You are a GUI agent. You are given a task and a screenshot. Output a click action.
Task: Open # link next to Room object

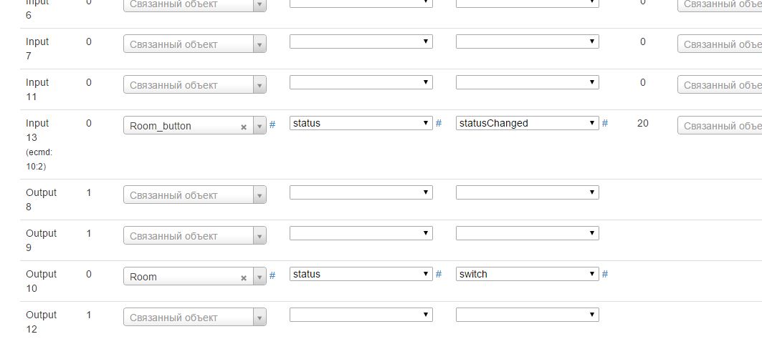pos(272,275)
